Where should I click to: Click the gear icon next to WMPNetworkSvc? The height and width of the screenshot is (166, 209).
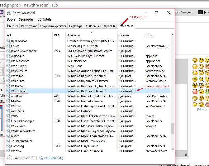tap(8, 131)
